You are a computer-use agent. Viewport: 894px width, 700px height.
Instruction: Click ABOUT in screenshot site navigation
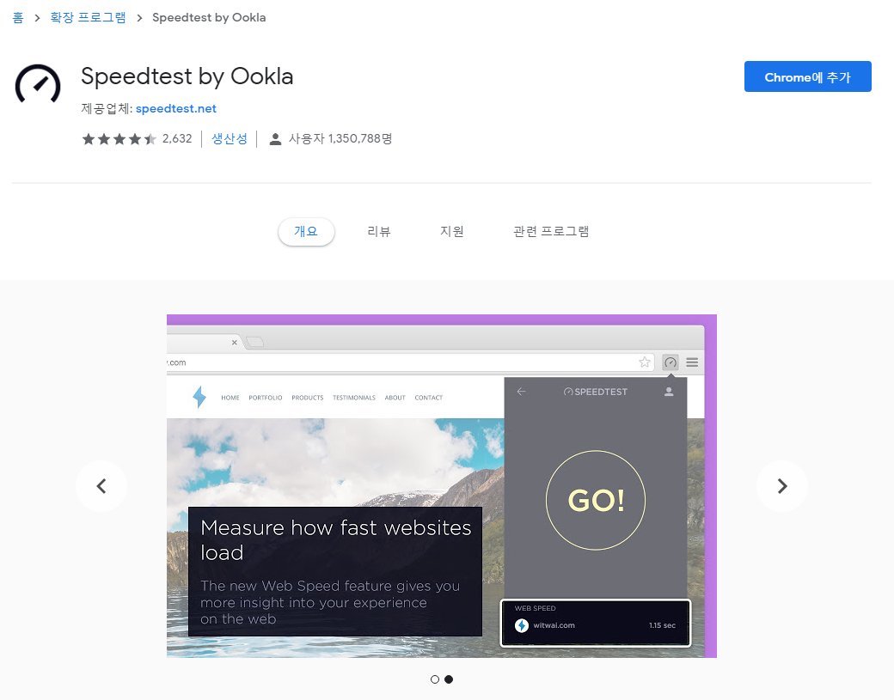pos(395,398)
